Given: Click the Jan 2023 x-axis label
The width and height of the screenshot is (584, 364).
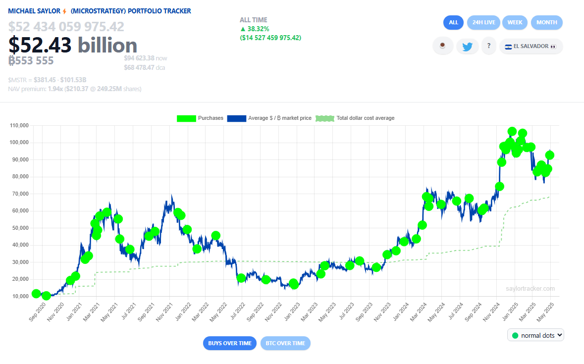Looking at the screenshot, I should click(x=292, y=312).
